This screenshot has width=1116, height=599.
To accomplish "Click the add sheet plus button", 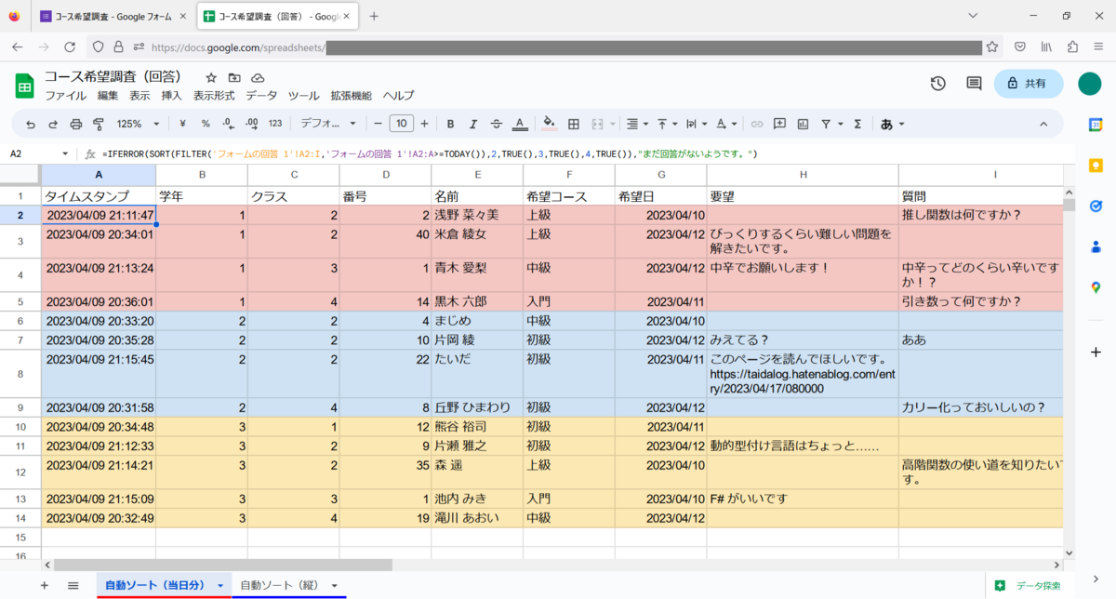I will coord(44,585).
